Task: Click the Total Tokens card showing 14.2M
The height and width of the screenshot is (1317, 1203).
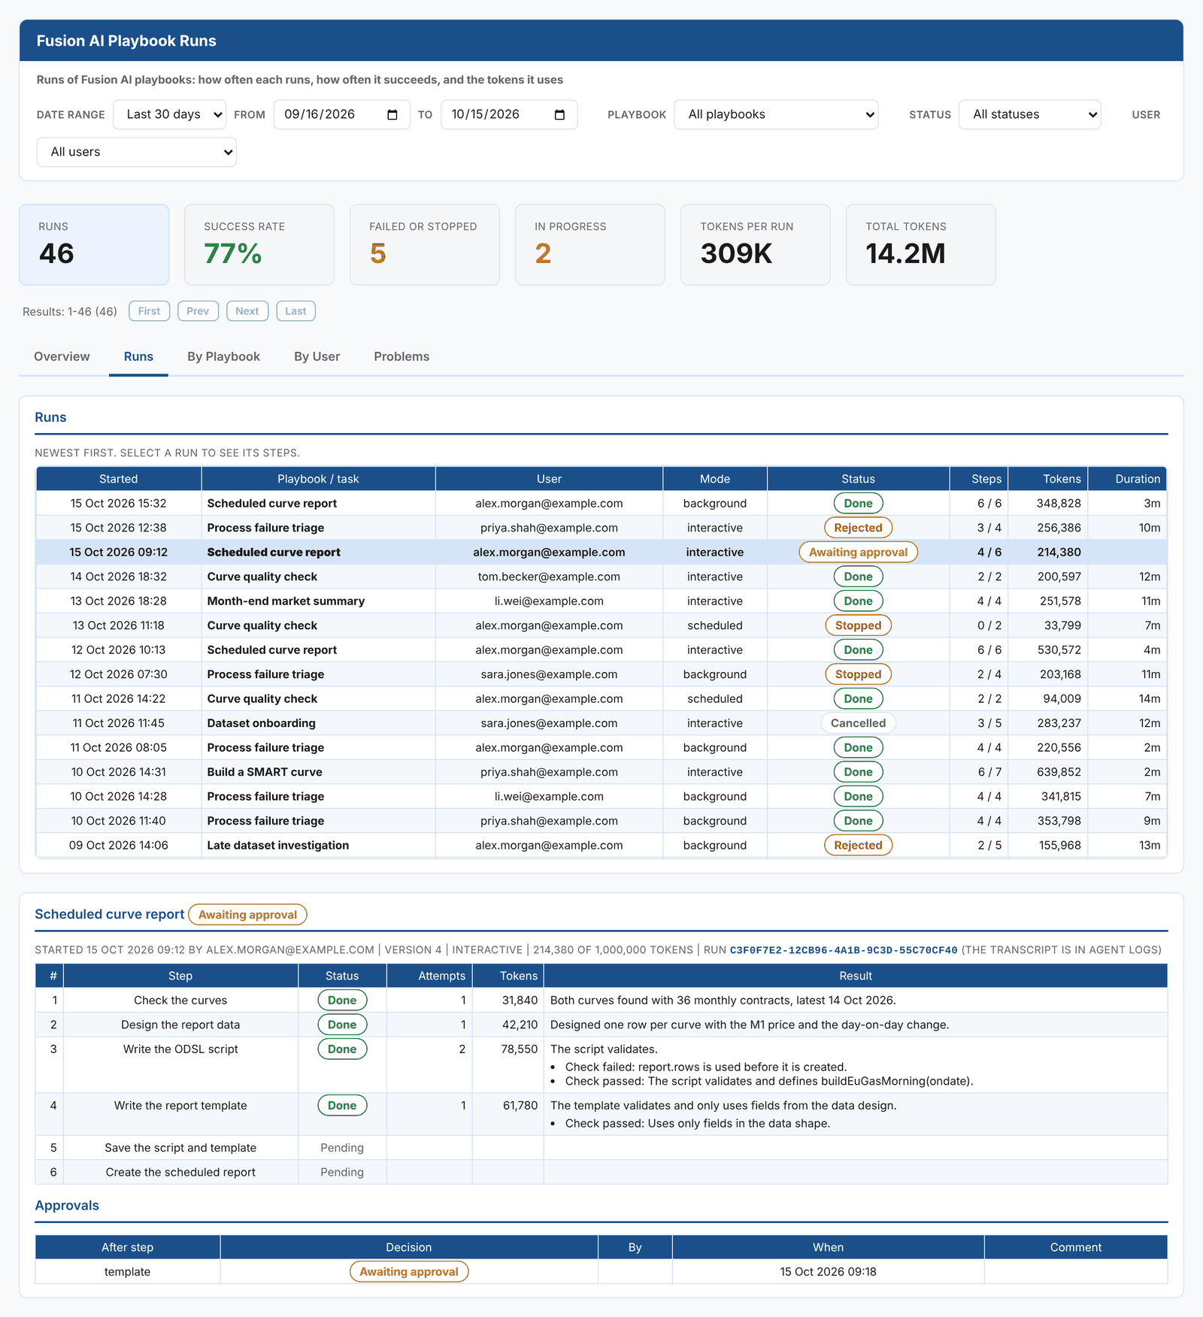Action: (x=921, y=245)
